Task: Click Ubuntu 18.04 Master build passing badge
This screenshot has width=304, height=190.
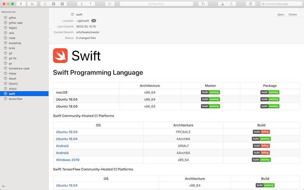Action: pyautogui.click(x=210, y=106)
